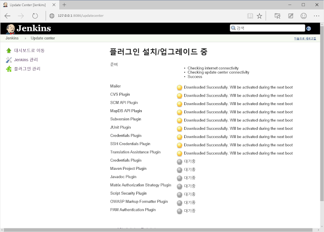324x232 pixels.
Task: Click the 'MapDB API Plugin' text
Action: [x=126, y=111]
